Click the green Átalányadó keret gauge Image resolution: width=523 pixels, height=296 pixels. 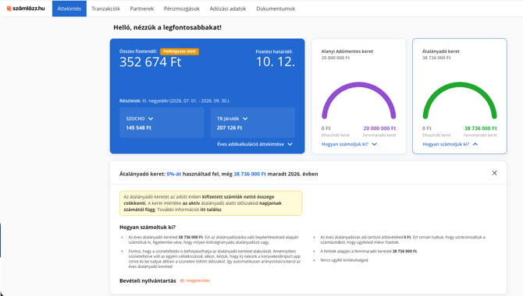[x=460, y=100]
